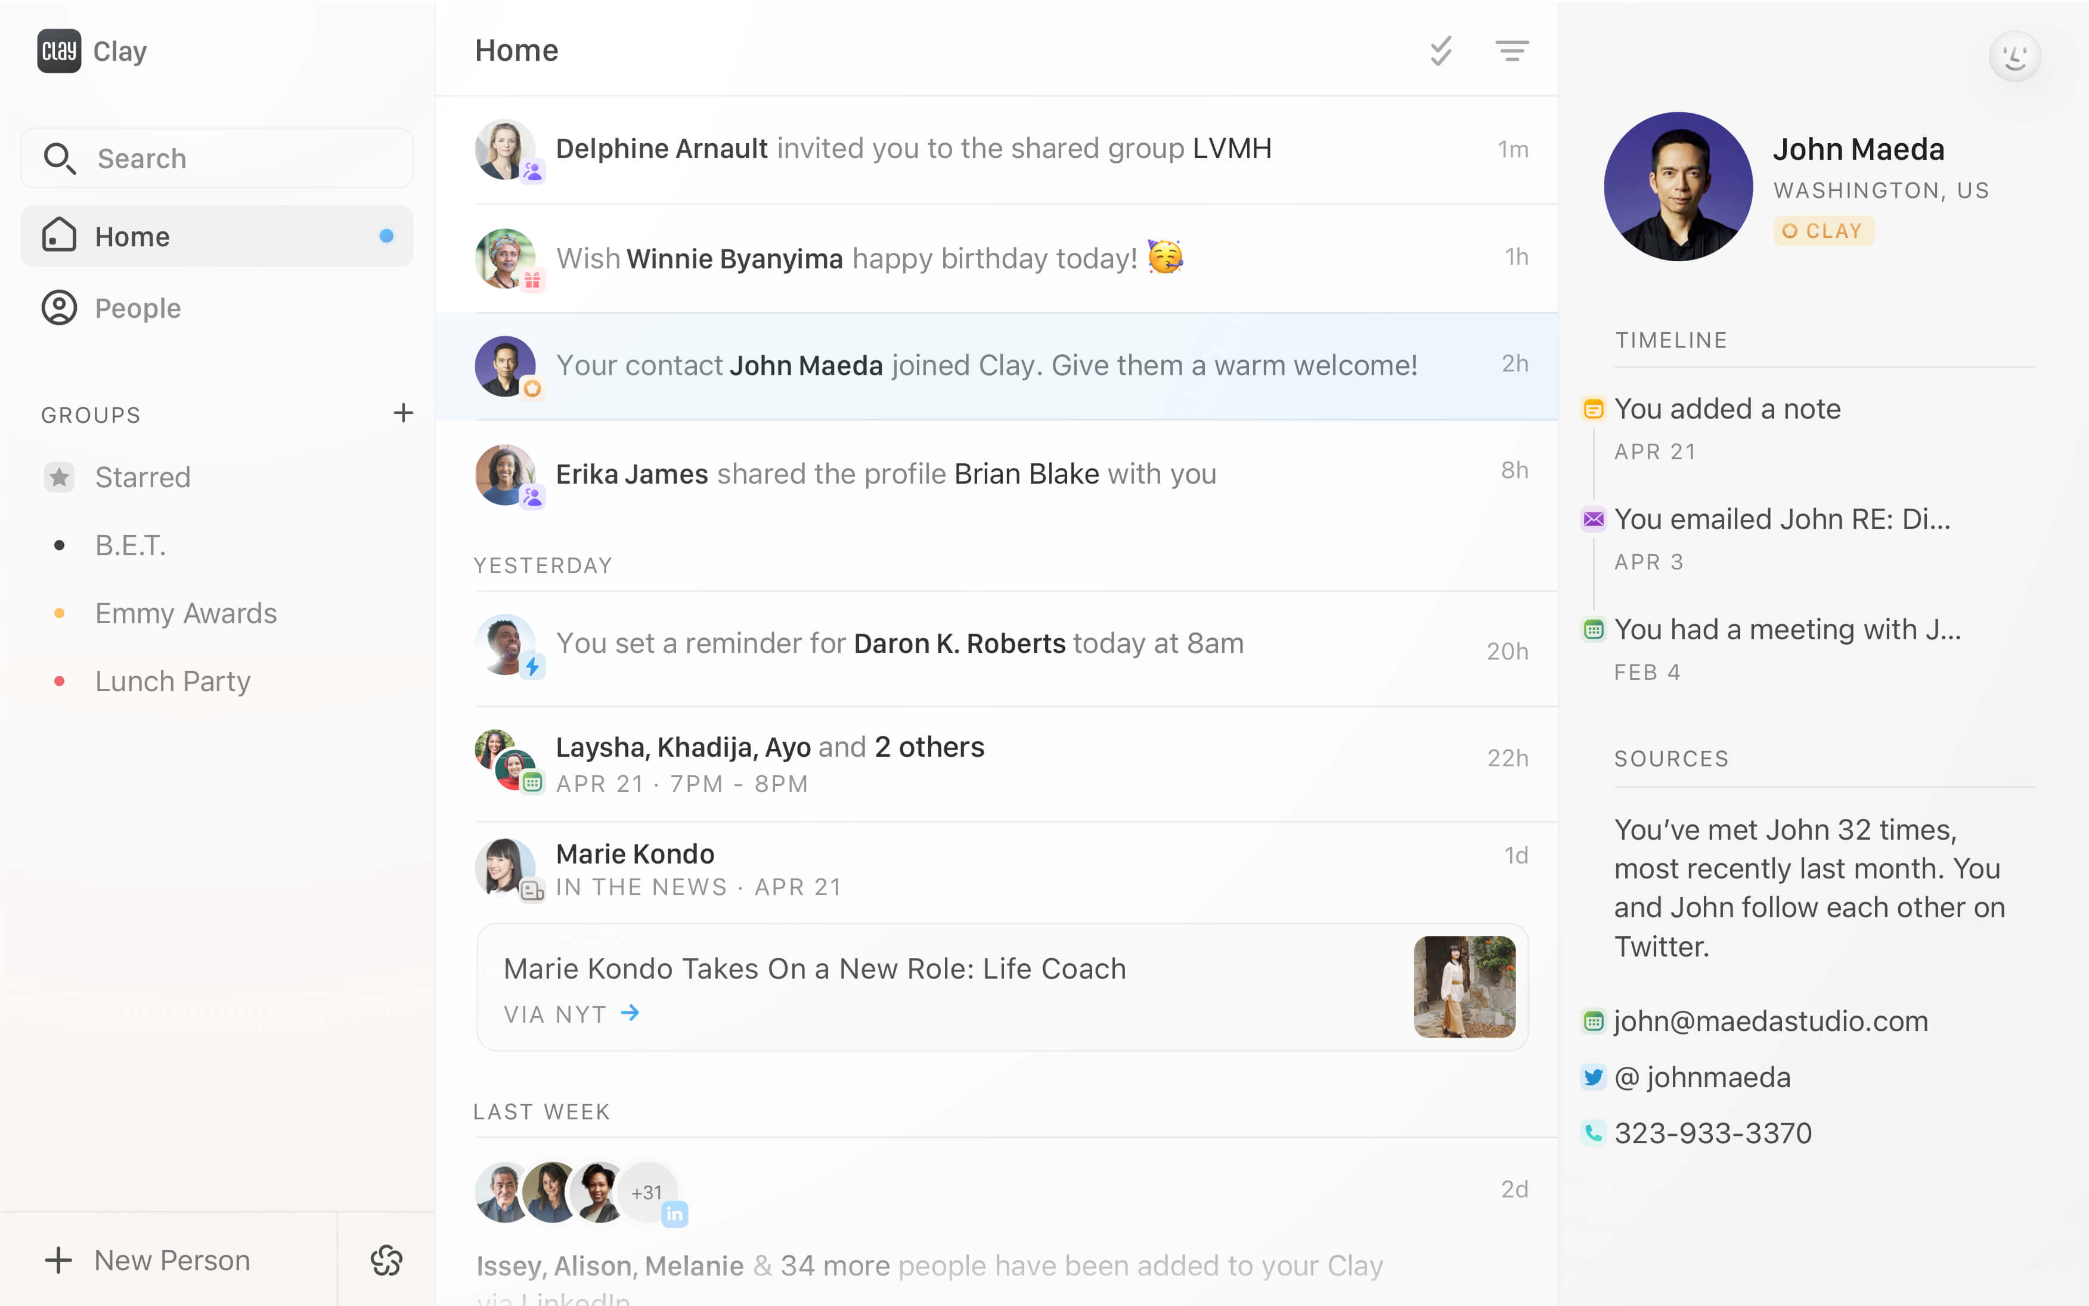Select the mark-all-read double checkmark icon

(1441, 51)
